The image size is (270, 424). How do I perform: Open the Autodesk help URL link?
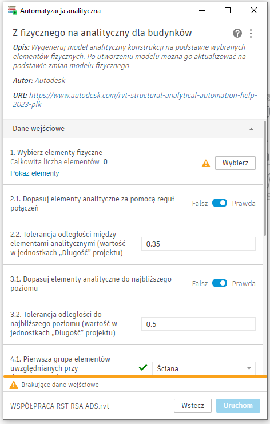click(135, 100)
